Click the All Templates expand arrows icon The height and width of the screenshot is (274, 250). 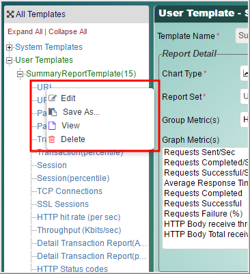pos(10,14)
